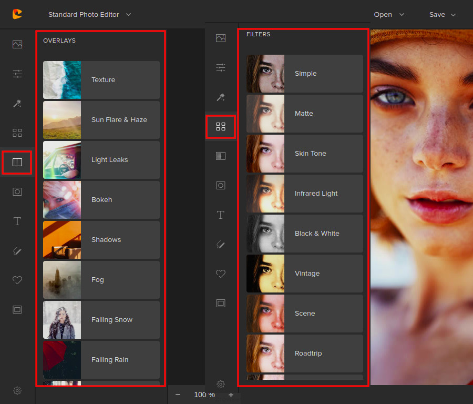473x404 pixels.
Task: Click the Open menu item
Action: click(x=383, y=15)
